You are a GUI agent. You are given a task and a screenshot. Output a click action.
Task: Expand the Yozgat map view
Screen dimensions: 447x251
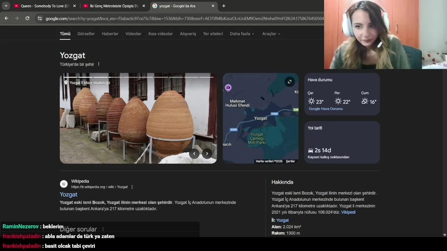click(x=290, y=82)
